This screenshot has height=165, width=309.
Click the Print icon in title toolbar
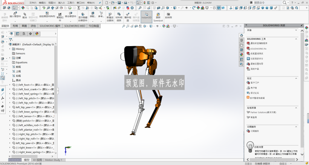[x=125, y=3]
